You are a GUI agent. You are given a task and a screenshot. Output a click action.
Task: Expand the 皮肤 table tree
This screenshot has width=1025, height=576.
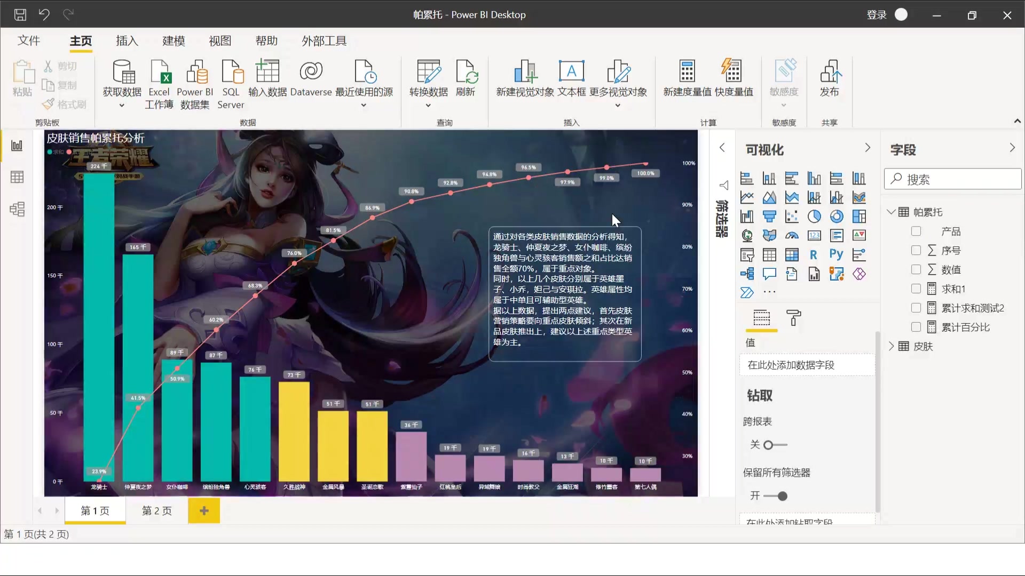[x=890, y=346]
